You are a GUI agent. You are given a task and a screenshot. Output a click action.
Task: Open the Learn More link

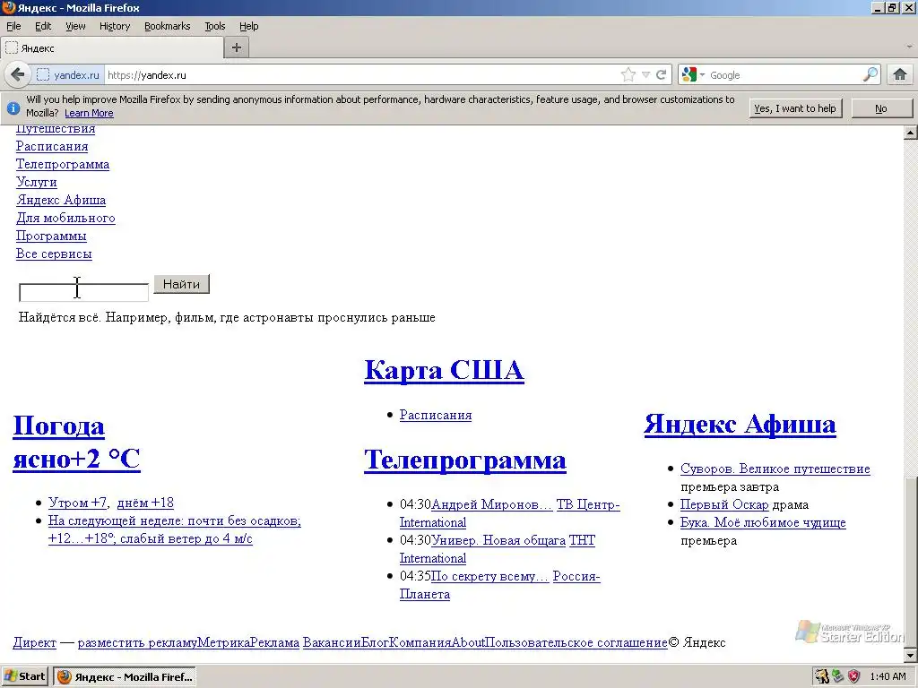pyautogui.click(x=89, y=113)
